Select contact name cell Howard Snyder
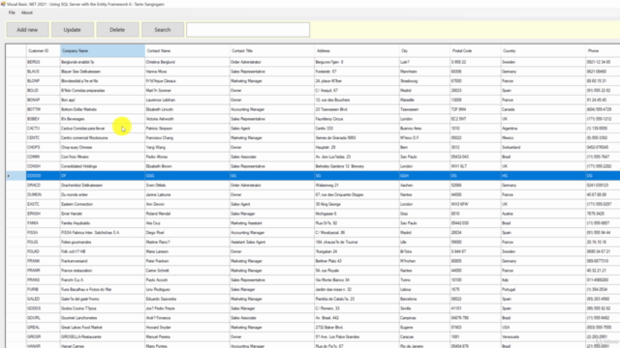620x348 pixels. [187, 327]
